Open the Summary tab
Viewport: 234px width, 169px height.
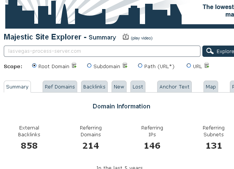coord(17,87)
